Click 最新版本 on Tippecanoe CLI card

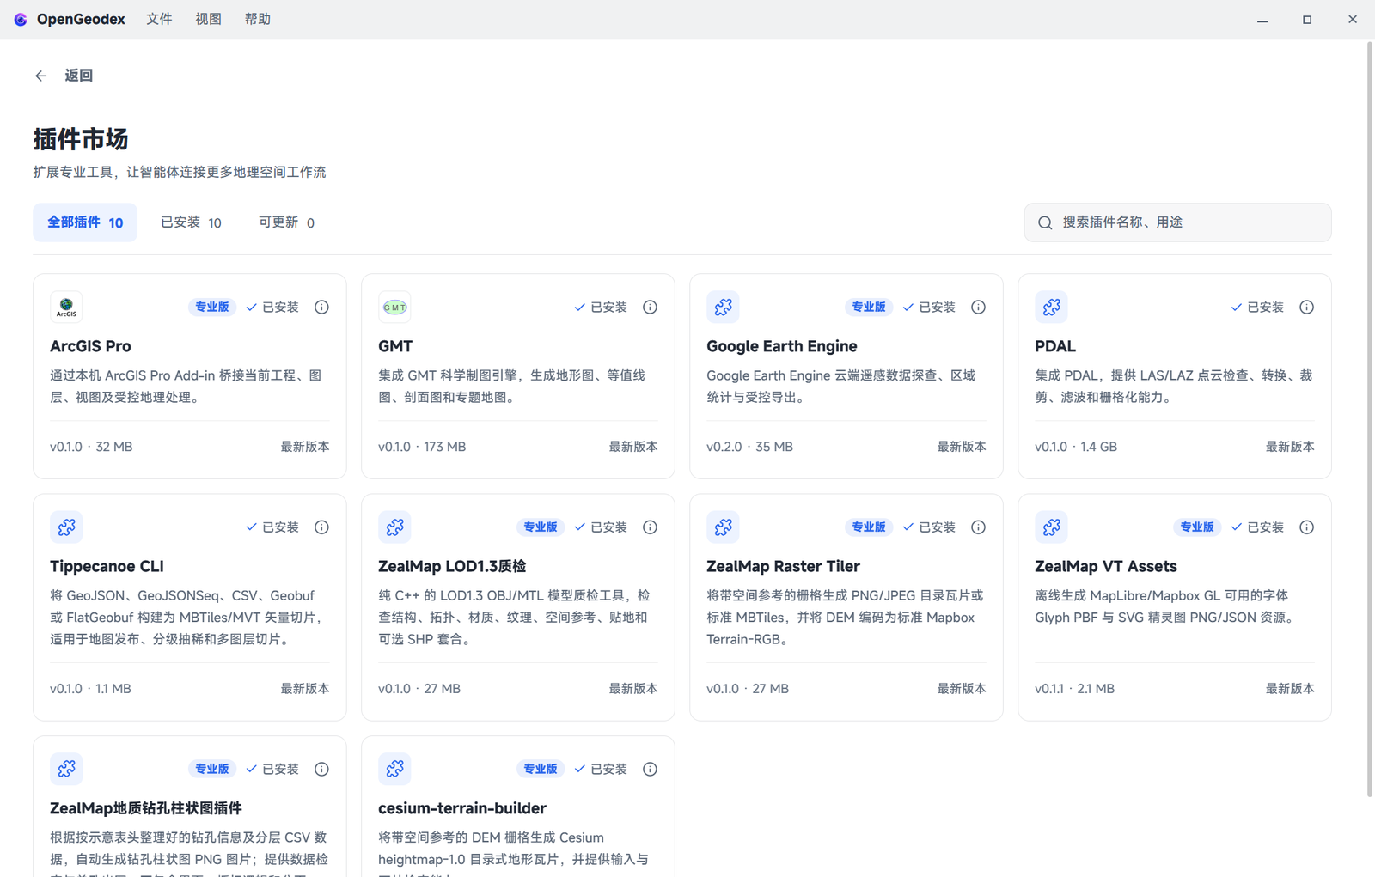tap(305, 689)
